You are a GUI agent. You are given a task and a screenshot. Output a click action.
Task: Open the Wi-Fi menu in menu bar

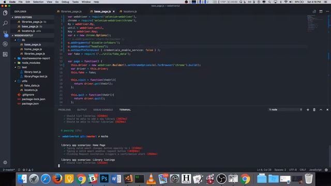[x=286, y=2]
